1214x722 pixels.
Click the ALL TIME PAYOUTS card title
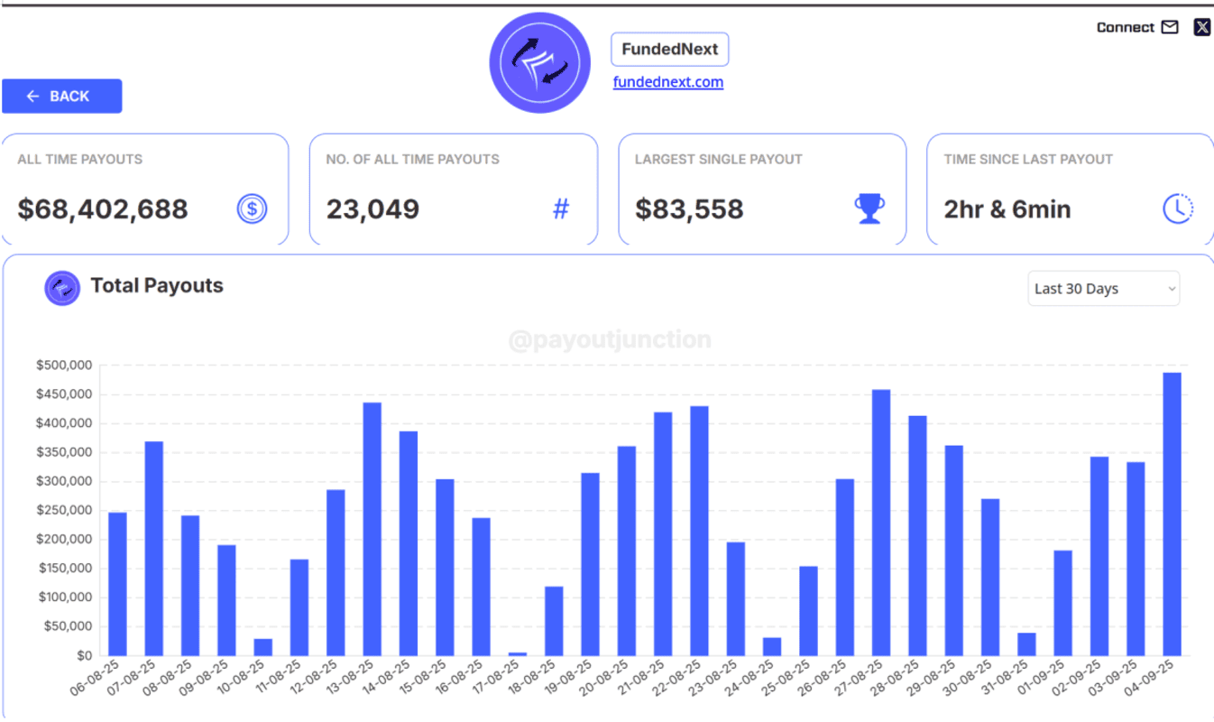pyautogui.click(x=80, y=159)
